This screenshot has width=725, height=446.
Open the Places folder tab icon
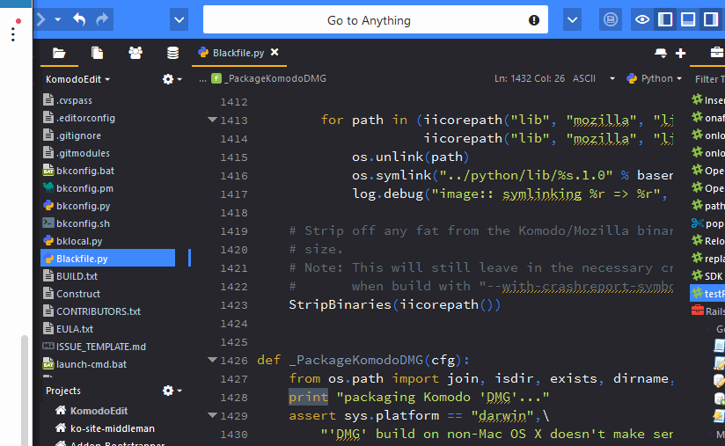coord(59,53)
